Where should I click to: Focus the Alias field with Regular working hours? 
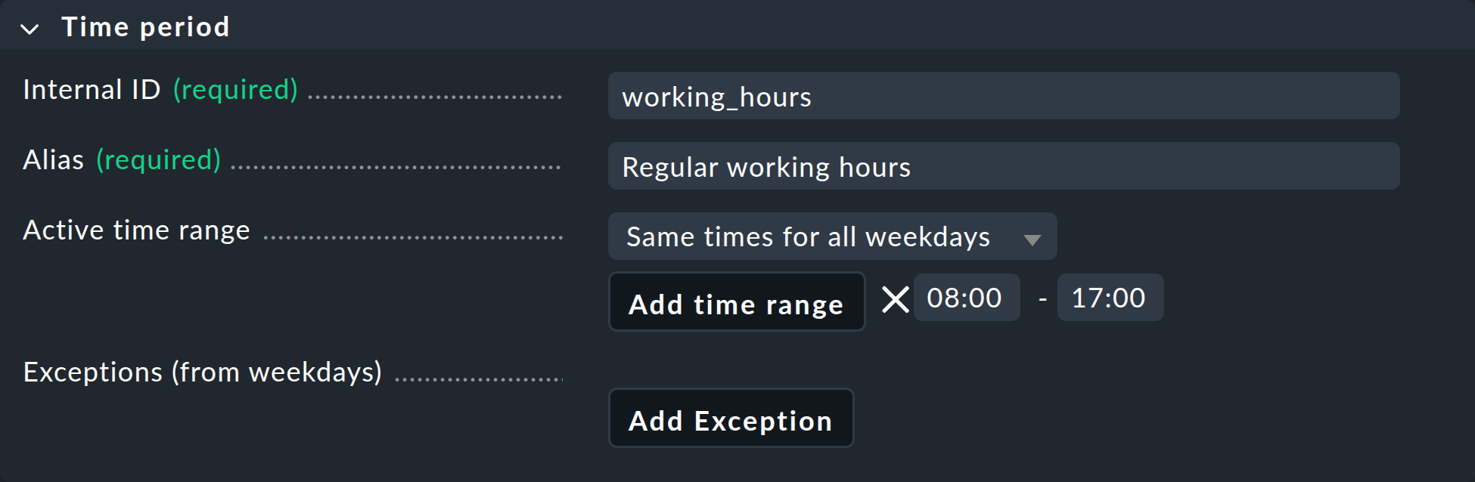(1004, 166)
